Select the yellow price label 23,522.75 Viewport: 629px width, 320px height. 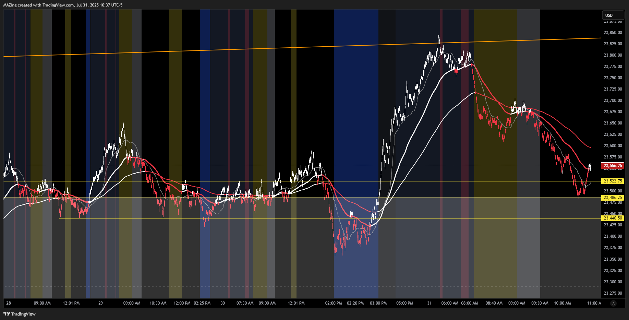[x=613, y=181]
